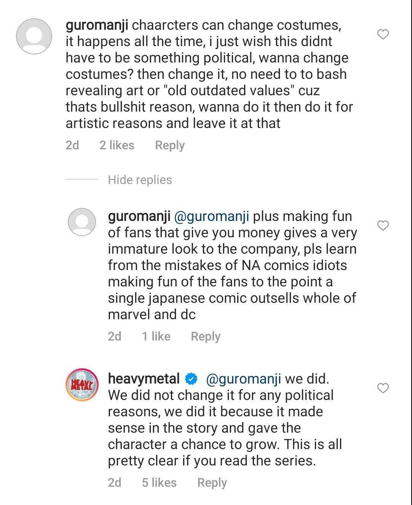Open the @guromanji mention in guromanji's reply
The image size is (412, 505).
coord(211,216)
